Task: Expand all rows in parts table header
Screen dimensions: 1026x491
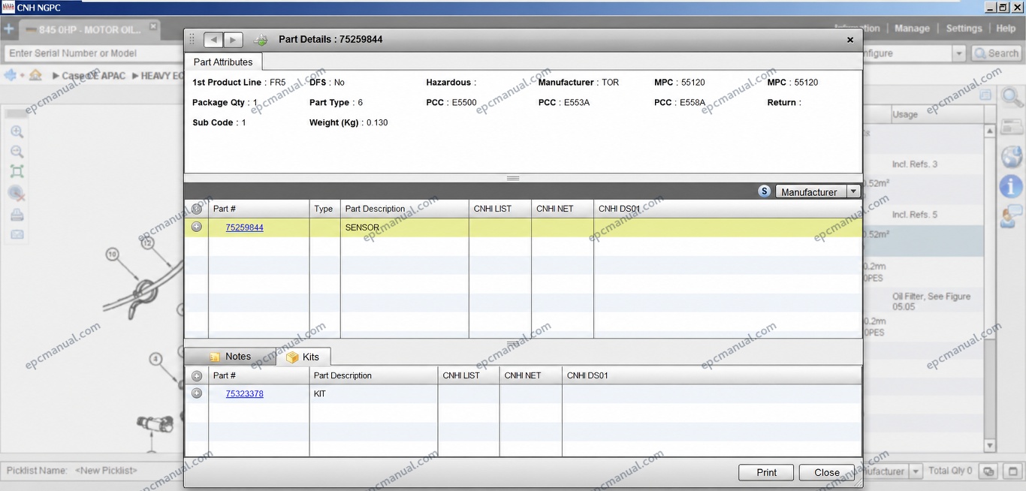Action: click(x=197, y=209)
